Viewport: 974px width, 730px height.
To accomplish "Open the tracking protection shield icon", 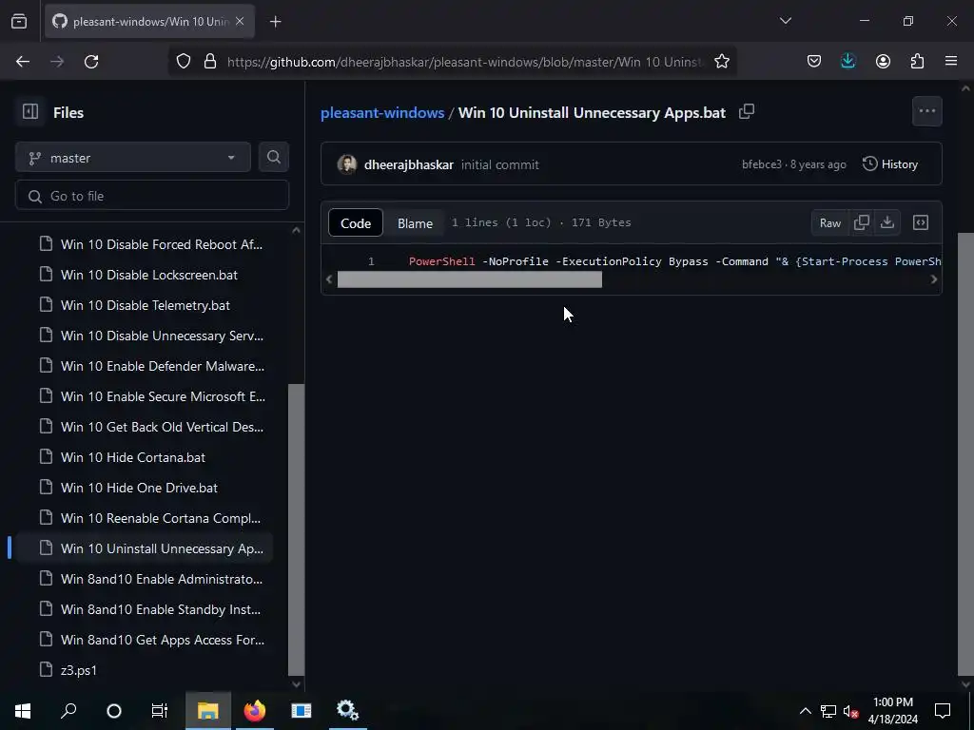I will pos(184,62).
